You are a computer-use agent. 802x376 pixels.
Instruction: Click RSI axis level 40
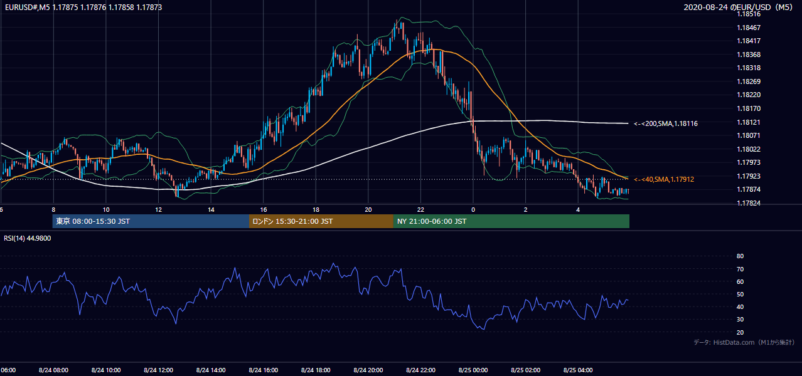740,306
